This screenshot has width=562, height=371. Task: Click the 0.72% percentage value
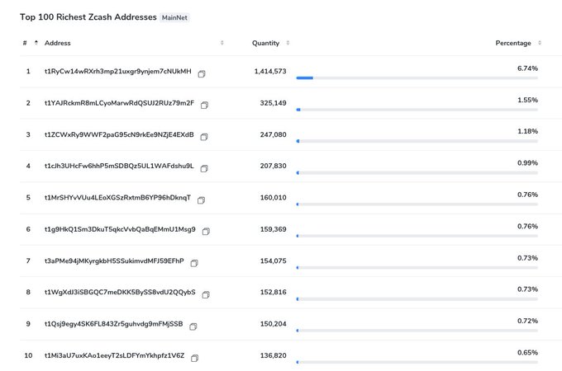click(527, 321)
